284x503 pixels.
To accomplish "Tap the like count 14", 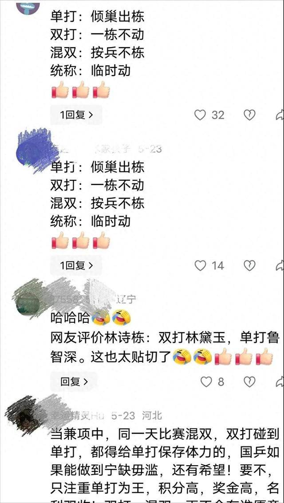I will click(217, 265).
